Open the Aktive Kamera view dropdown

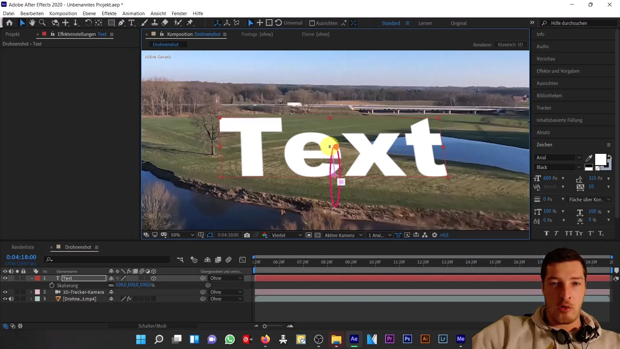coord(344,235)
